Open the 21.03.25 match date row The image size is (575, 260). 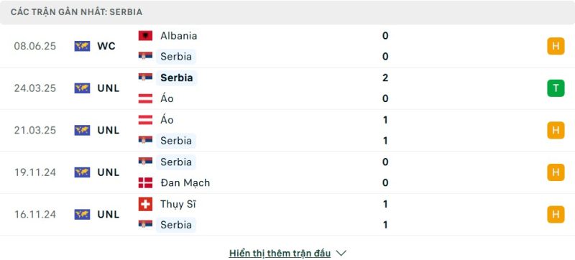[287, 131]
